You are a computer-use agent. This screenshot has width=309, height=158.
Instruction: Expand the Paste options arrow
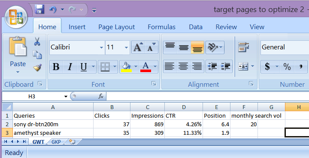click(x=18, y=72)
